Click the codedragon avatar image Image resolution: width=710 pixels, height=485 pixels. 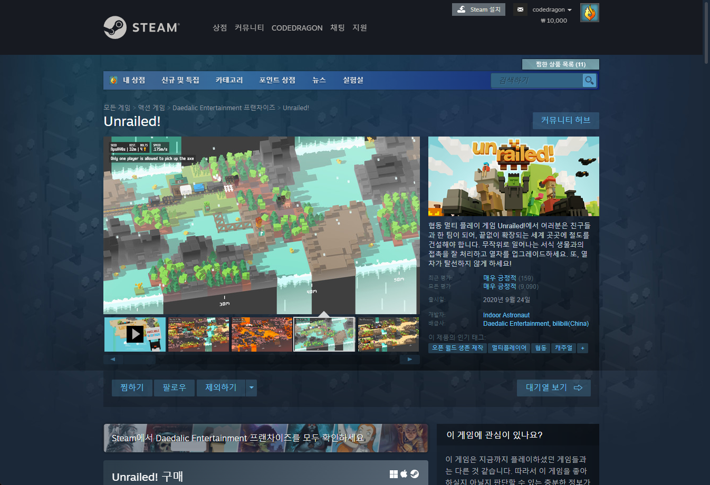coord(589,13)
